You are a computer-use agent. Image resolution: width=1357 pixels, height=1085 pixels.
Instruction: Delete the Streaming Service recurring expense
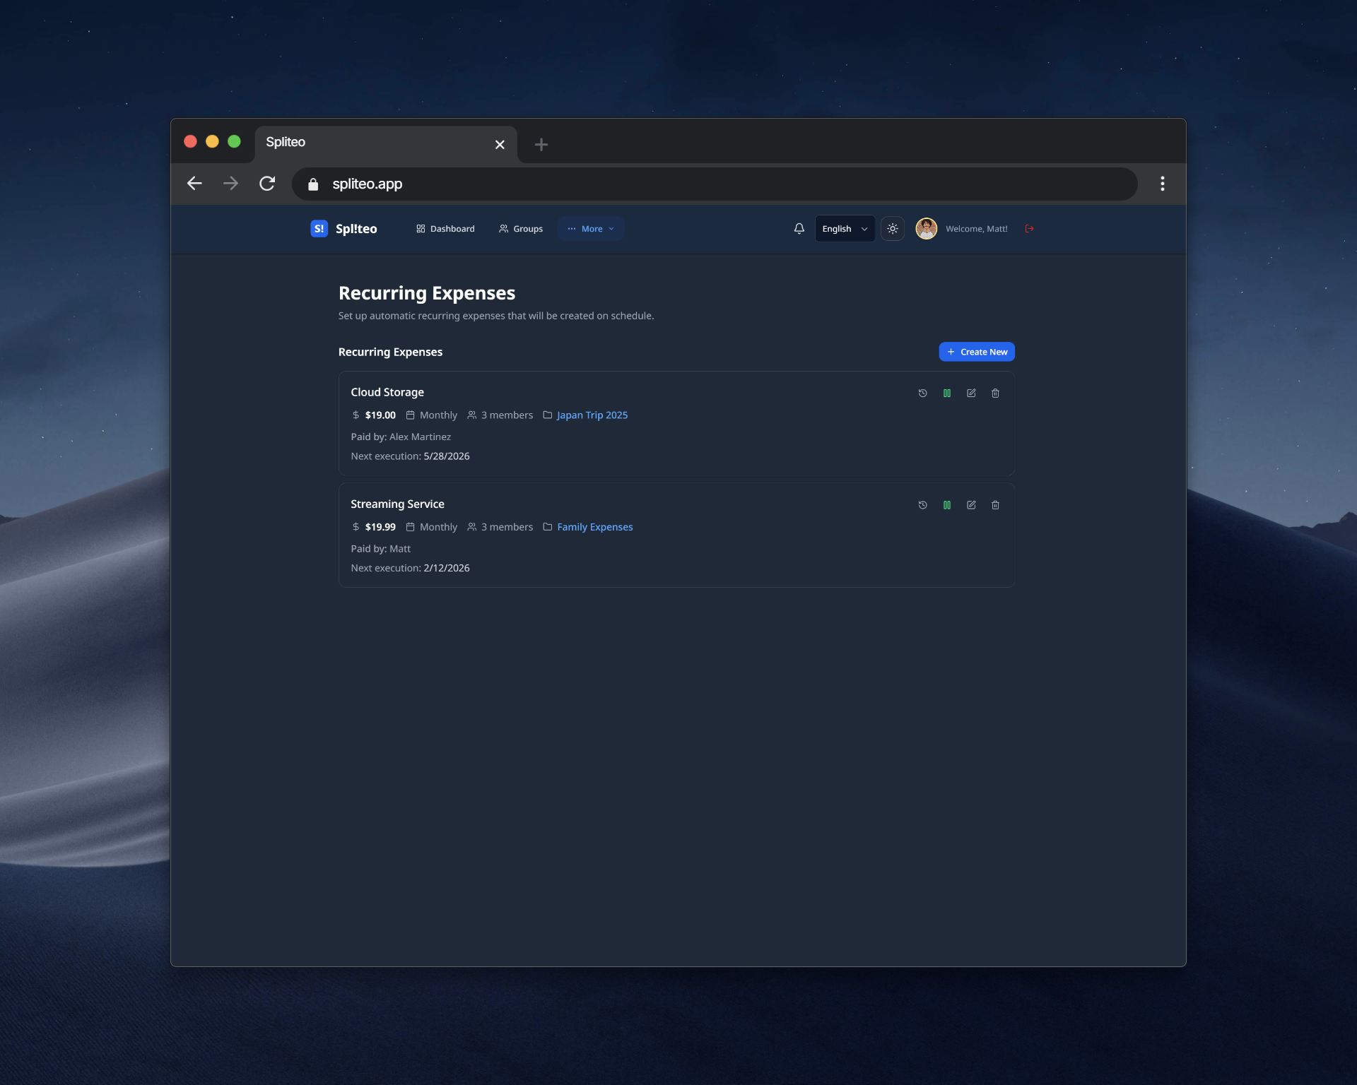(x=995, y=505)
